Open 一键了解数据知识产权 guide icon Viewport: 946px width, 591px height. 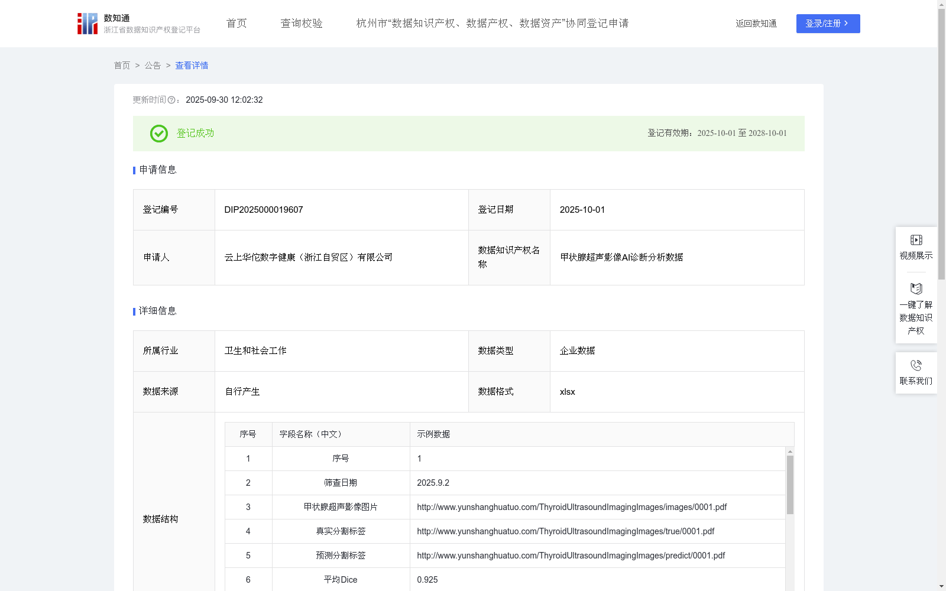click(x=916, y=289)
